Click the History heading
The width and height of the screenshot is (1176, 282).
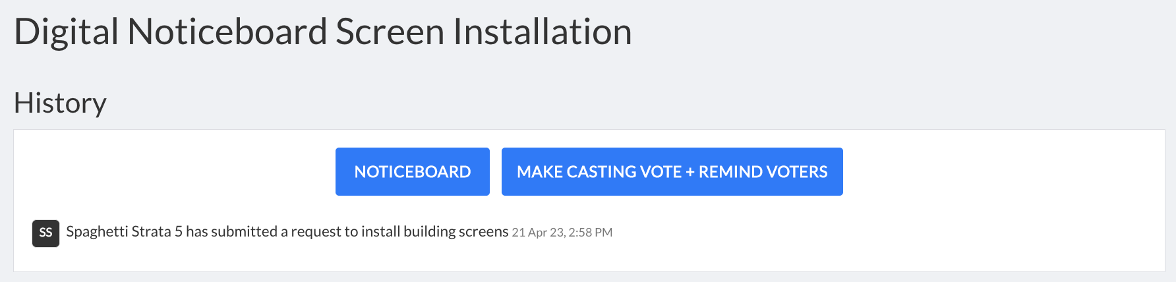[x=60, y=103]
